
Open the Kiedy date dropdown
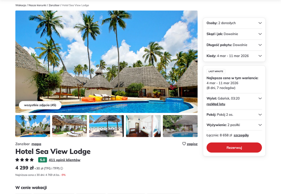click(x=234, y=56)
